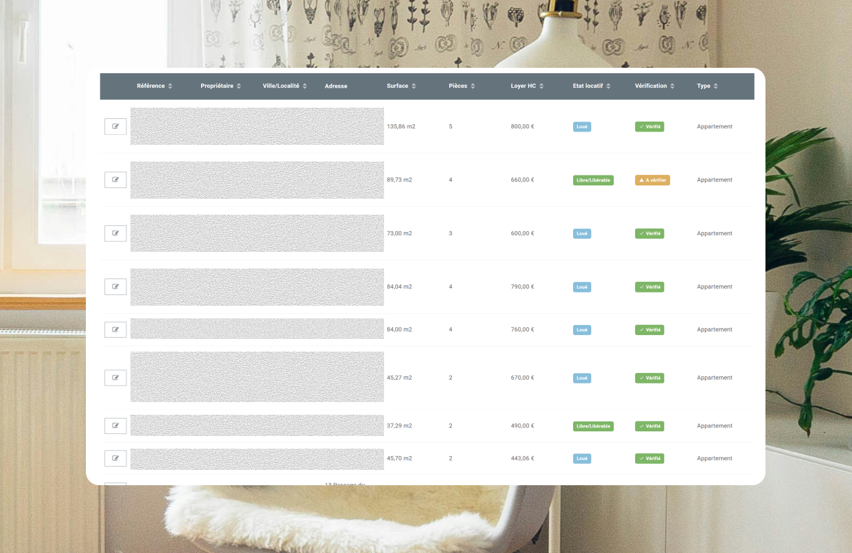Select the 37,29 m2 surface cell

coord(399,425)
